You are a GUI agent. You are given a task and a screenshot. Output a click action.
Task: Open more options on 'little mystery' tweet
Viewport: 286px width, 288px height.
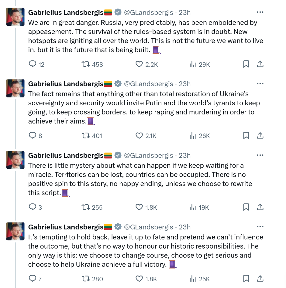coord(260,155)
